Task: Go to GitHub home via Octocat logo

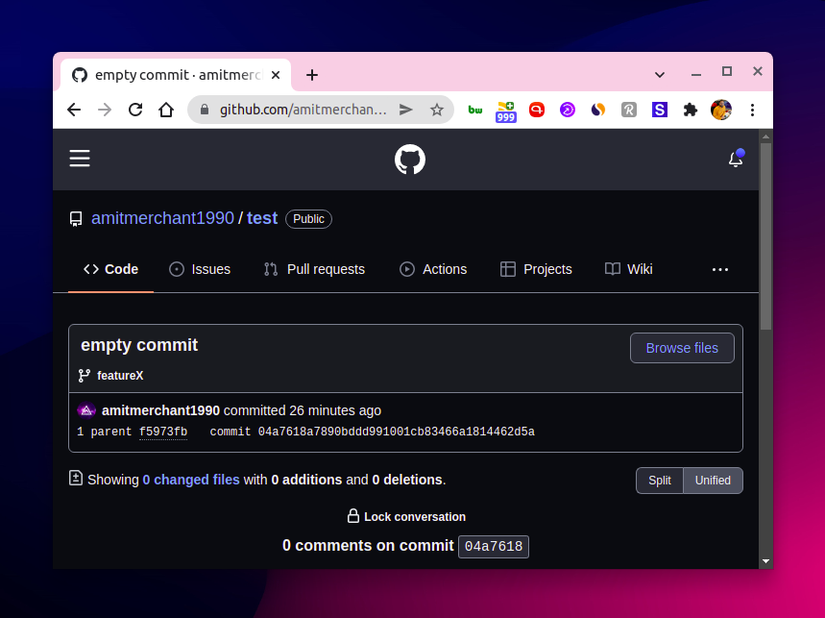Action: [x=410, y=160]
